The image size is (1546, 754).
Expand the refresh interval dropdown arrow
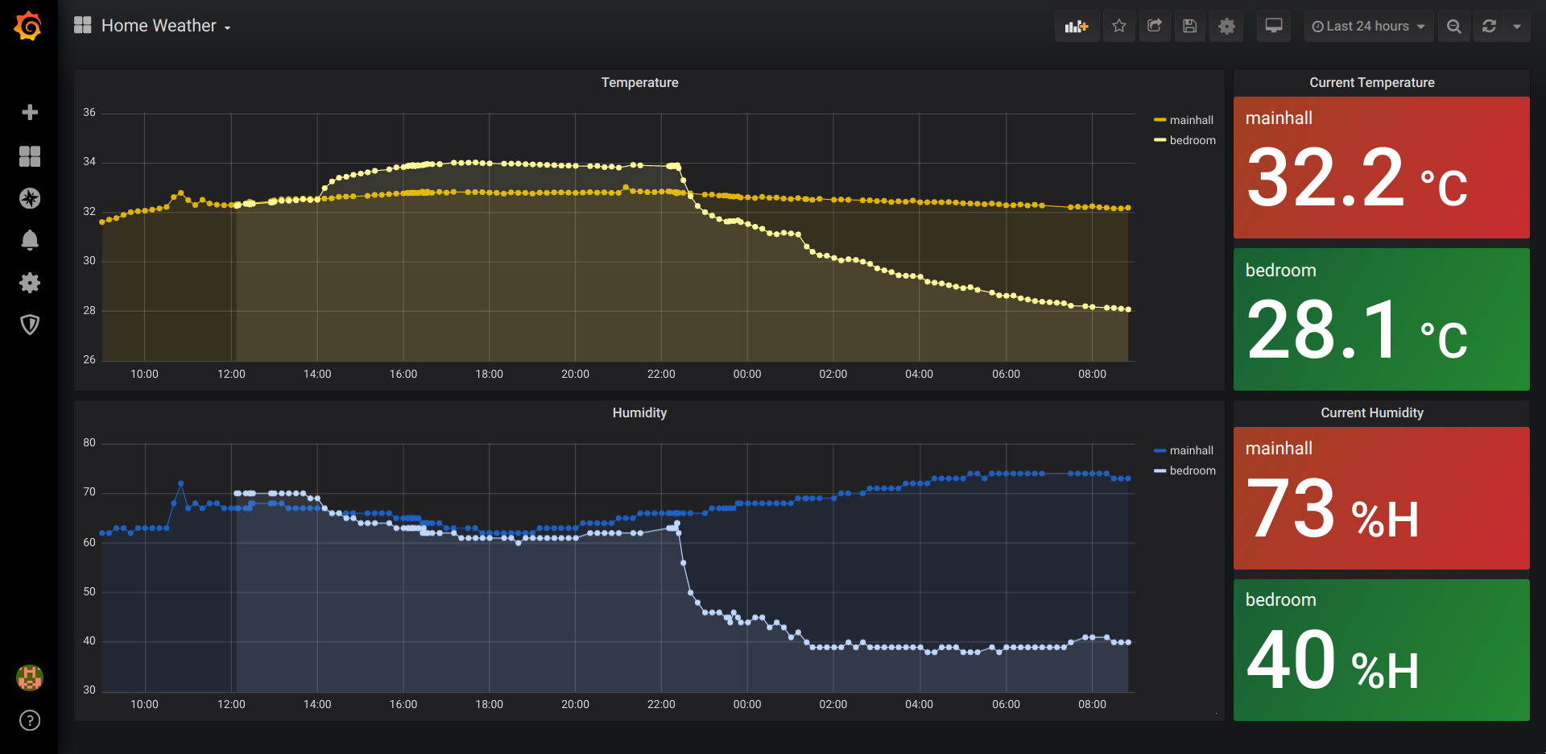(x=1517, y=27)
